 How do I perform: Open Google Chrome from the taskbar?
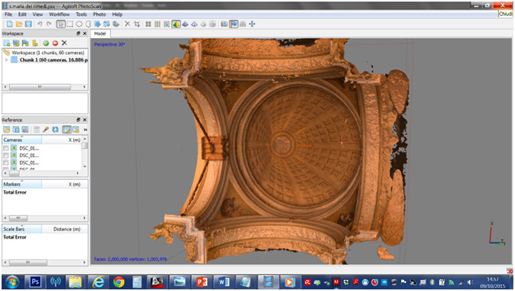(119, 281)
